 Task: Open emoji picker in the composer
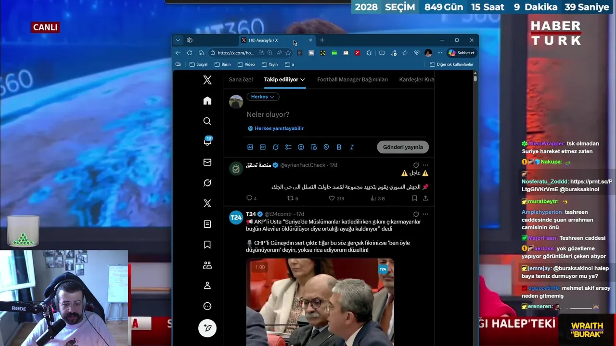(301, 147)
